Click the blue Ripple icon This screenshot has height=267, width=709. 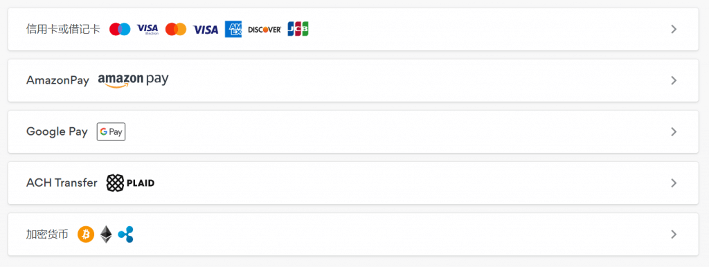(126, 234)
